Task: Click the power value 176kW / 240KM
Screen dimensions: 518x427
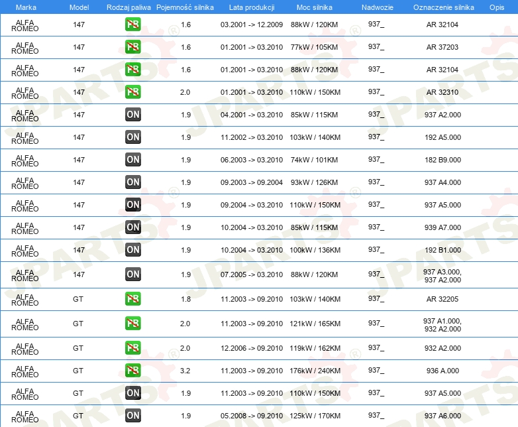Action: 315,371
